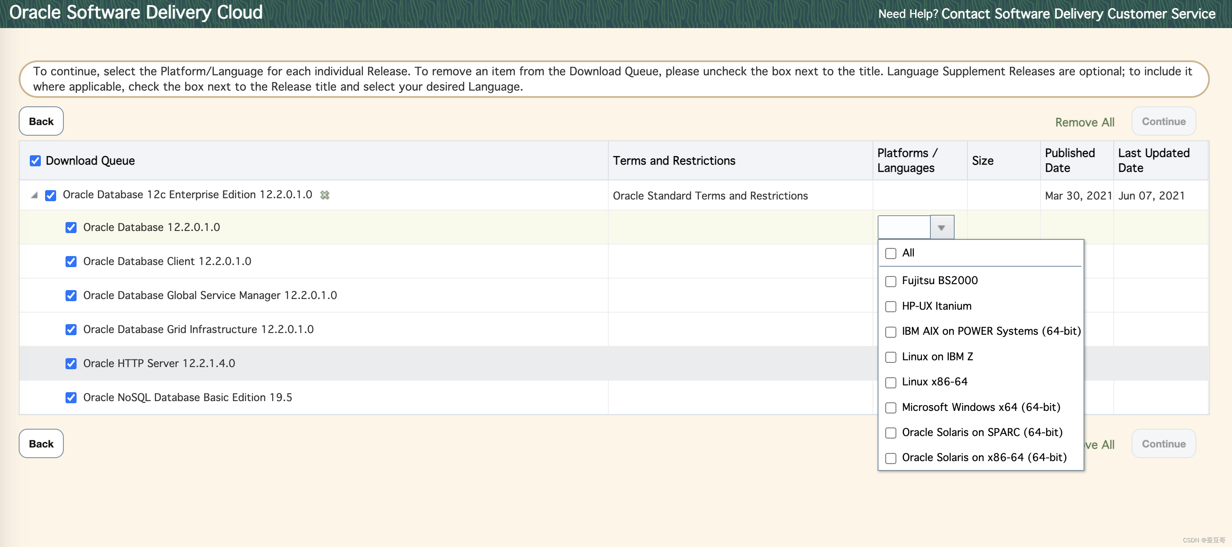The height and width of the screenshot is (547, 1232).
Task: Uncheck Oracle NoSQL Database Basic Edition checkbox
Action: [x=71, y=398]
